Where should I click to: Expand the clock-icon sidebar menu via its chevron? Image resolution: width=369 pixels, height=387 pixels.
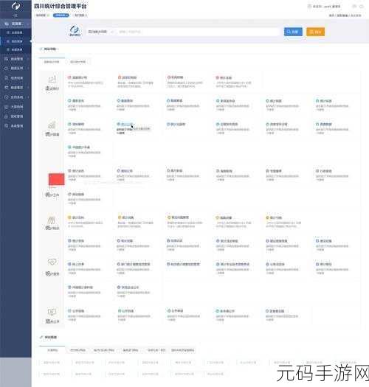click(x=28, y=97)
